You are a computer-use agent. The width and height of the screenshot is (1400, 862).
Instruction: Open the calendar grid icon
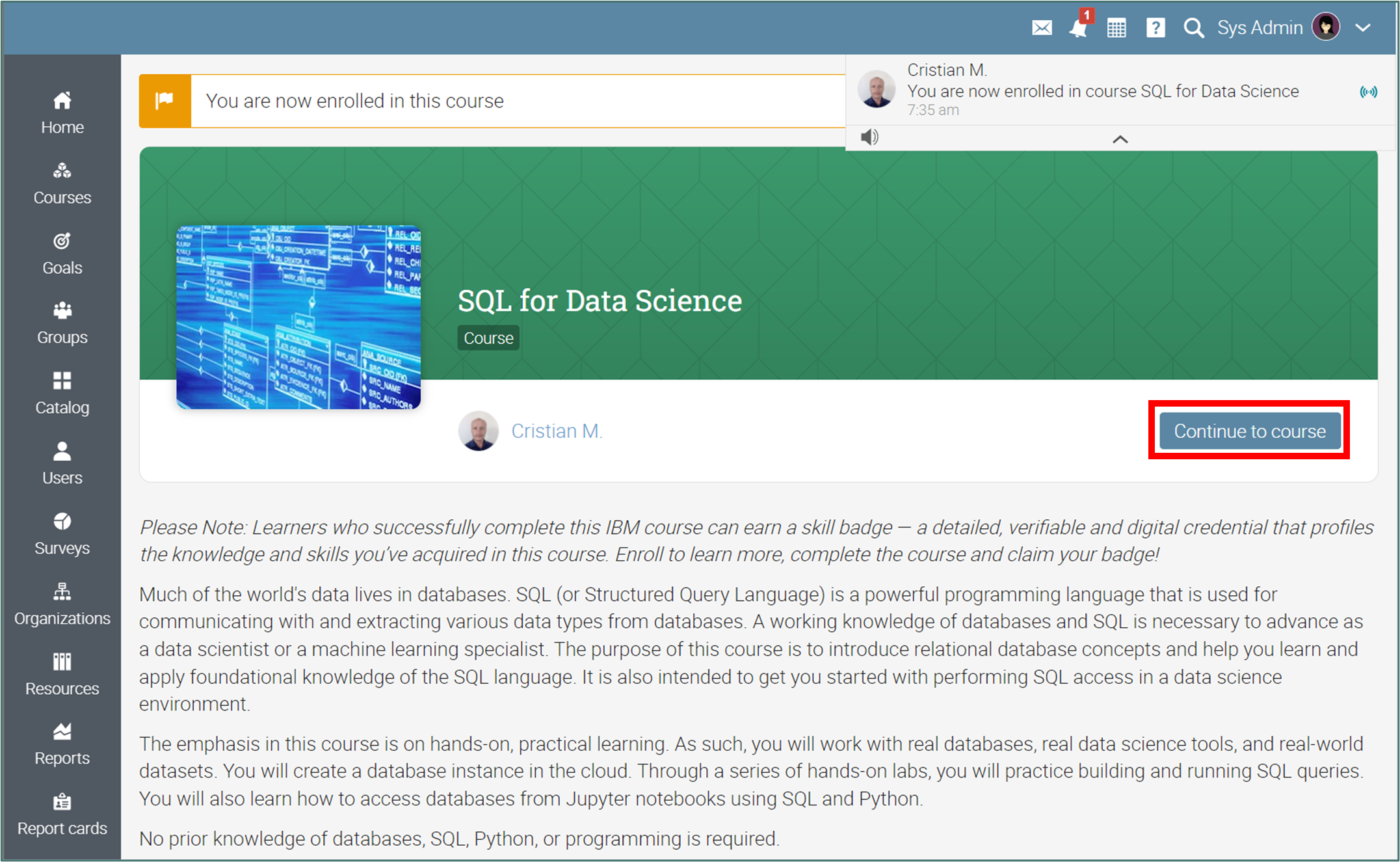pyautogui.click(x=1116, y=28)
